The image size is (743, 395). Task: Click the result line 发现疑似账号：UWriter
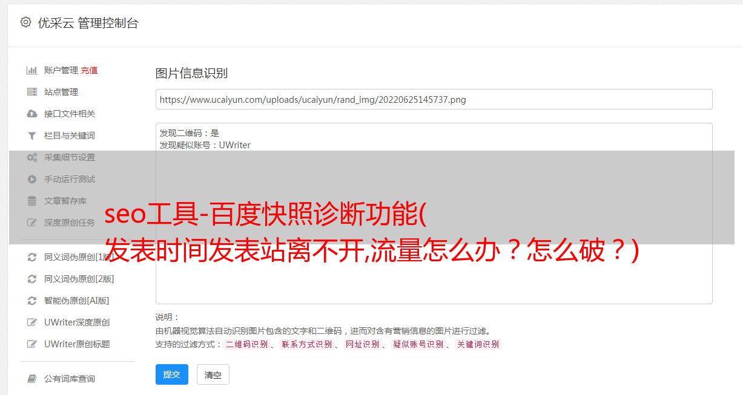tap(205, 145)
